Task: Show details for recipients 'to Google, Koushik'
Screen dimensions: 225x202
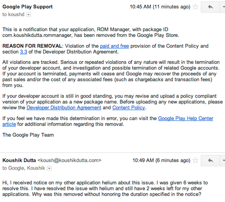Action: coord(49,168)
